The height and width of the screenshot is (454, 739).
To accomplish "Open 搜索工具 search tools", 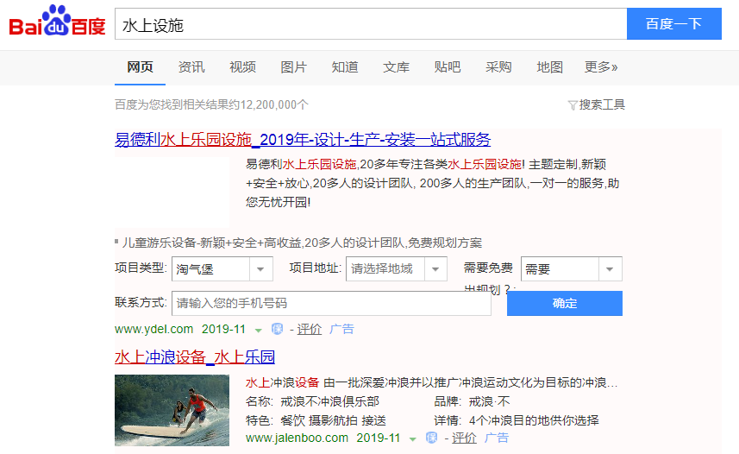I will pyautogui.click(x=601, y=104).
